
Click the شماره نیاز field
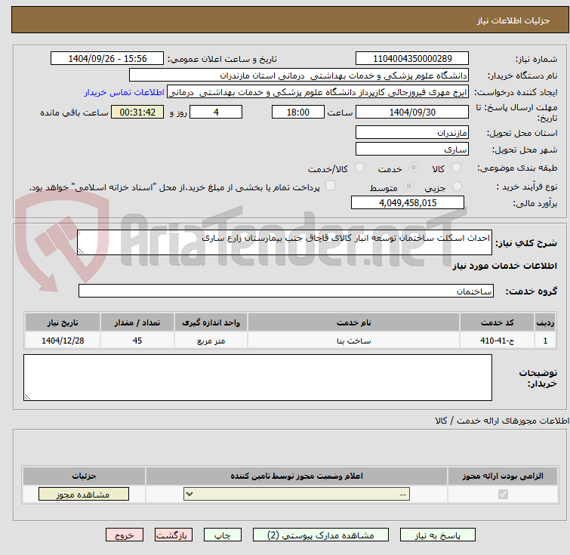tap(412, 59)
